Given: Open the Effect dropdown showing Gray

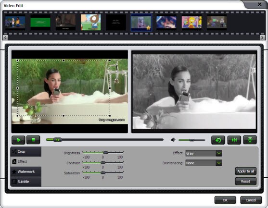Looking at the screenshot, I should (204, 153).
